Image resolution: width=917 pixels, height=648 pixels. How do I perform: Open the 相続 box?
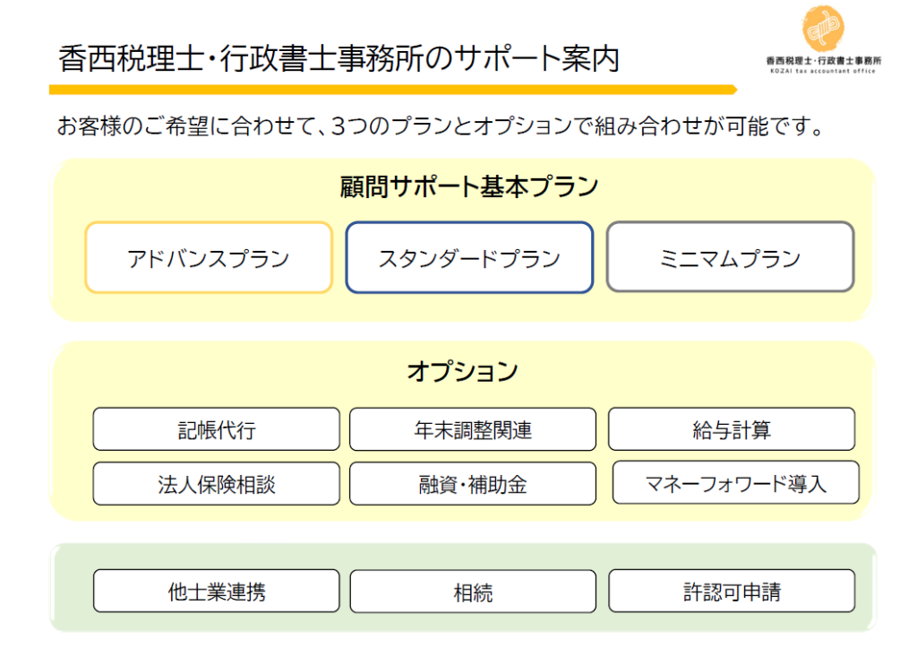click(473, 592)
